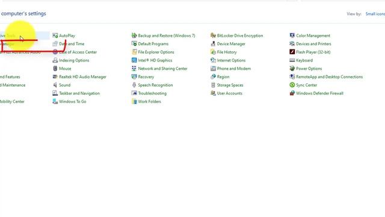Viewport: 385px width, 217px height.
Task: Click the AutoPlay icon
Action: tap(55, 36)
